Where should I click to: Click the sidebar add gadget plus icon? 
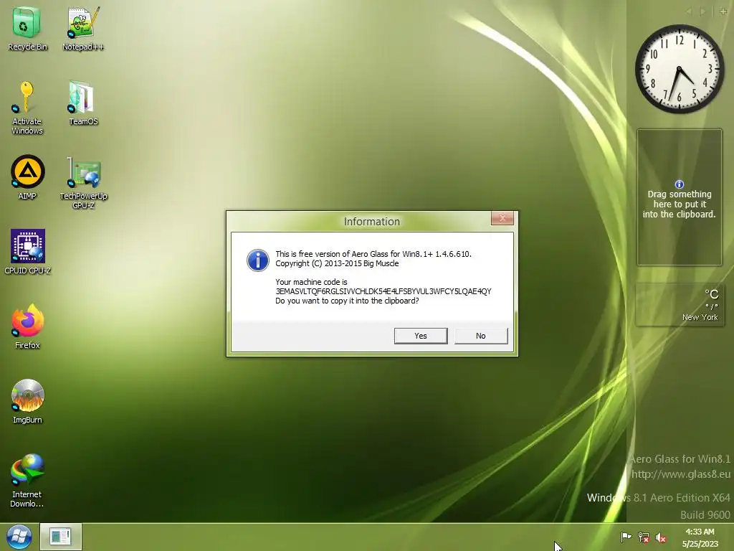coord(723,11)
